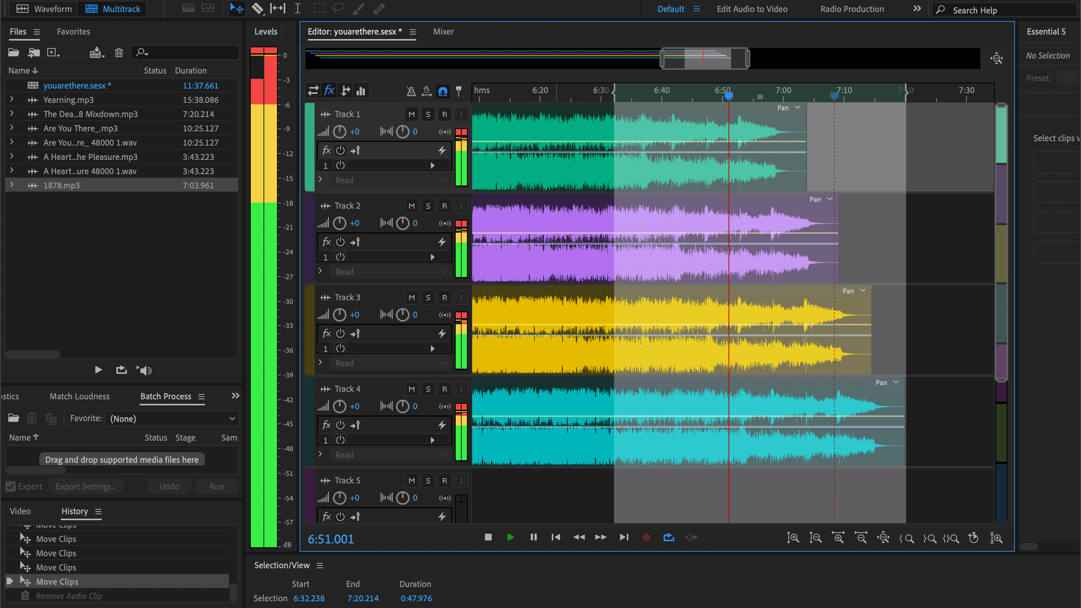Switch to the Mixer tab
Viewport: 1081px width, 608px height.
pyautogui.click(x=443, y=32)
